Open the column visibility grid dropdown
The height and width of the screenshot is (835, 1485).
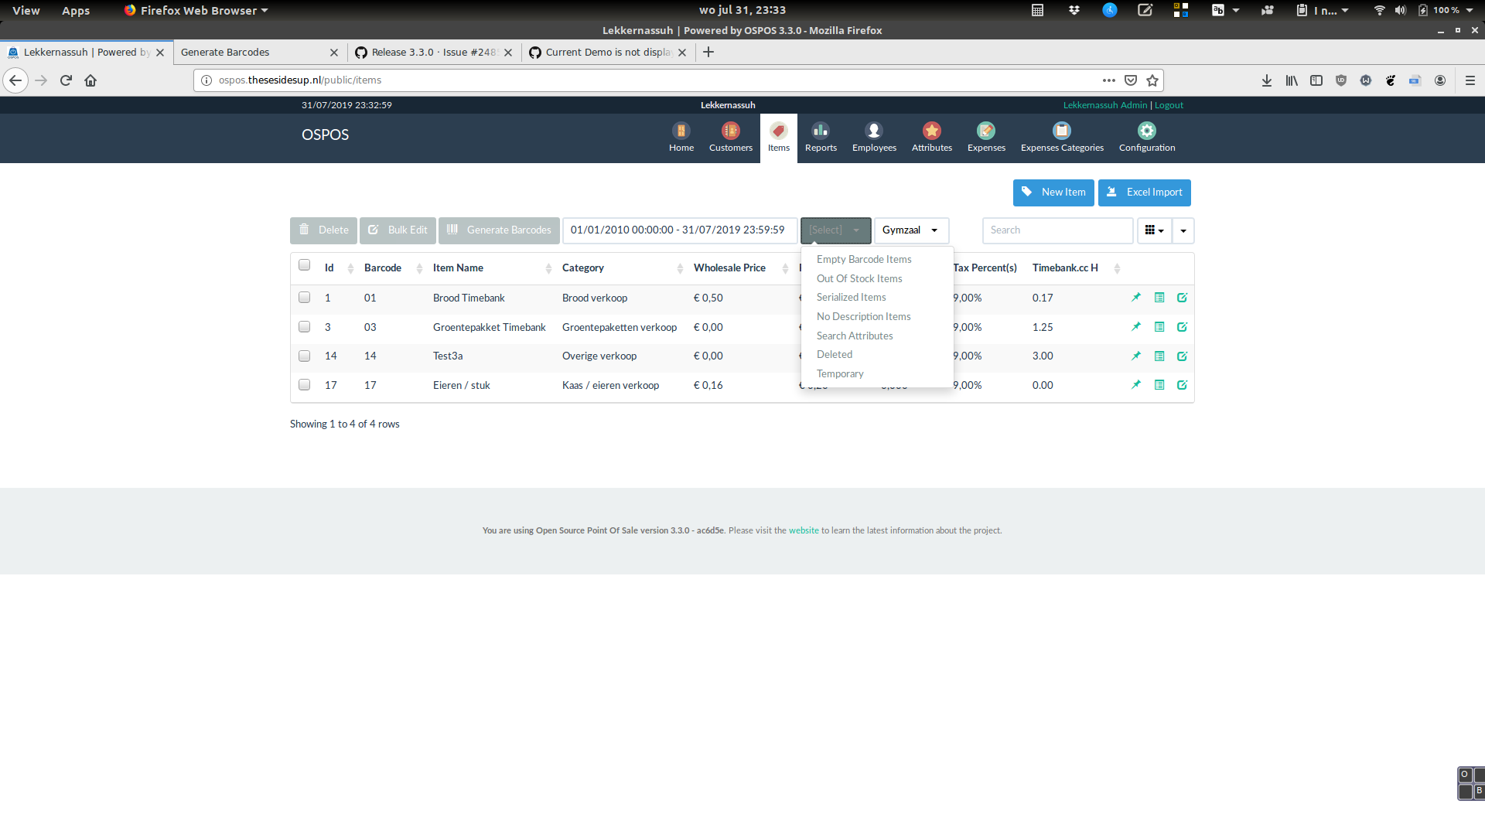coord(1154,230)
